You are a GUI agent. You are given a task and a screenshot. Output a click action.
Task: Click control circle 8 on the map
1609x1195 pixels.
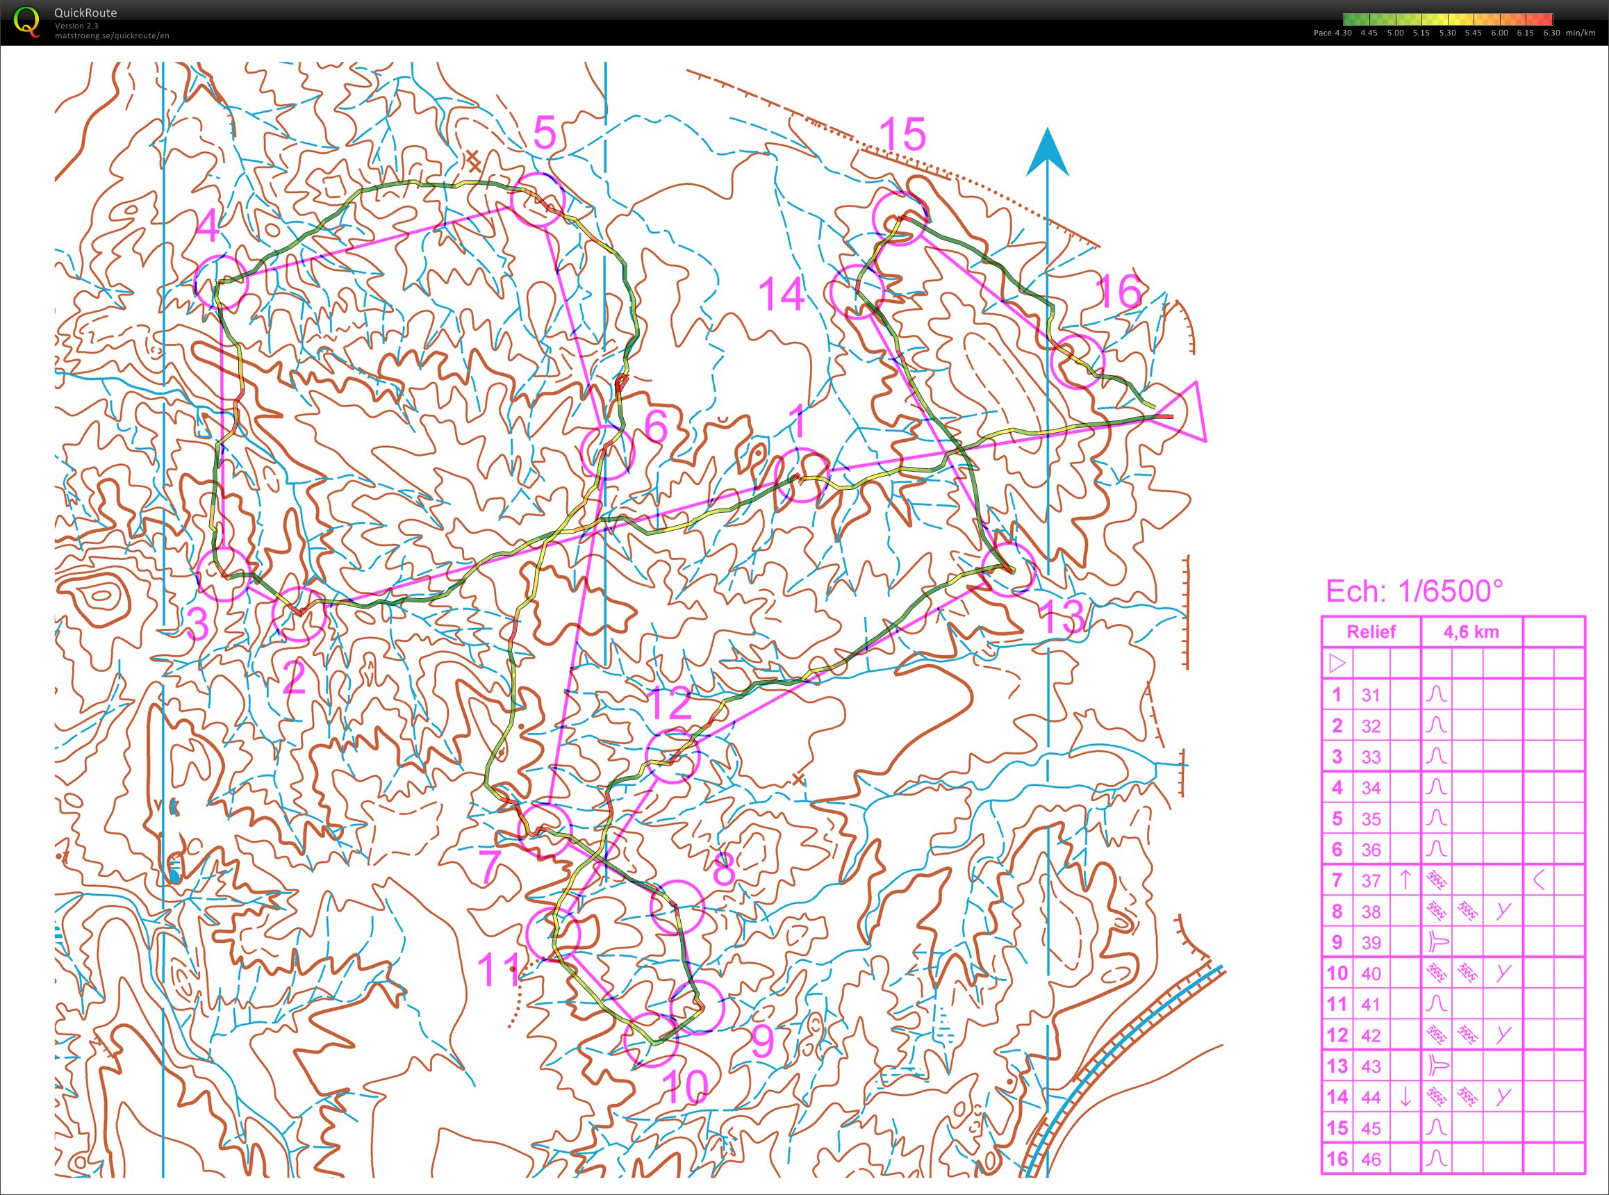coord(677,907)
